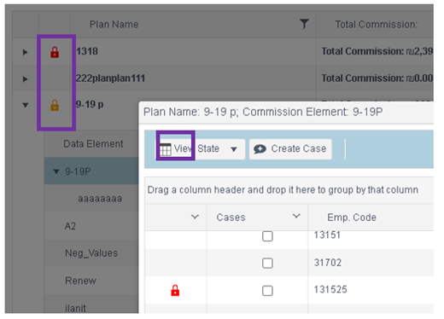Expand the 222planplan111 plan row
444x319 pixels.
point(26,78)
